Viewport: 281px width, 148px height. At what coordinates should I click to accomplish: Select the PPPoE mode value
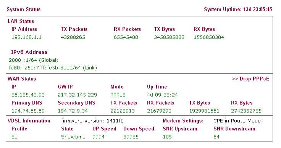[118, 95]
